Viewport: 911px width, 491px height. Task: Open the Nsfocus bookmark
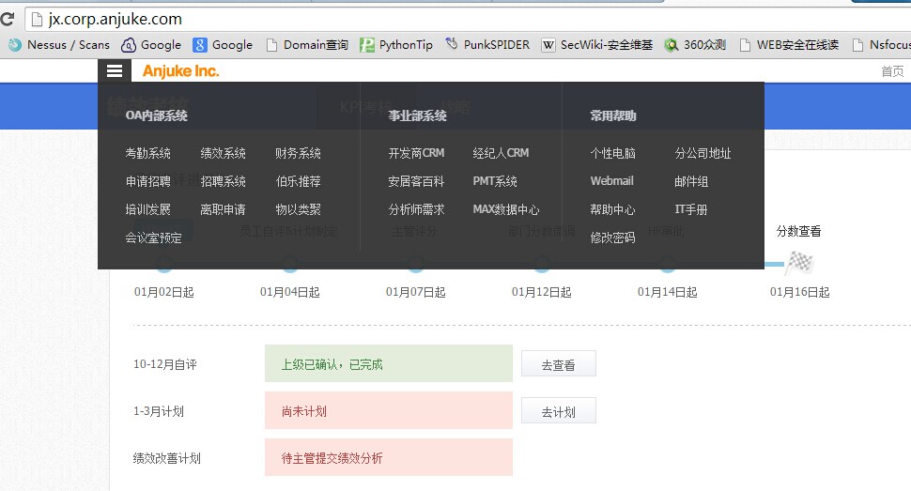click(x=881, y=45)
